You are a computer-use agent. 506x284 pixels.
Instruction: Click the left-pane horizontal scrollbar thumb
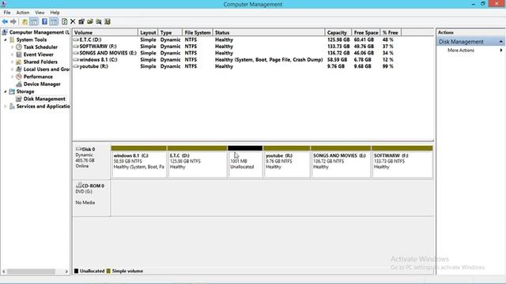coord(32,271)
